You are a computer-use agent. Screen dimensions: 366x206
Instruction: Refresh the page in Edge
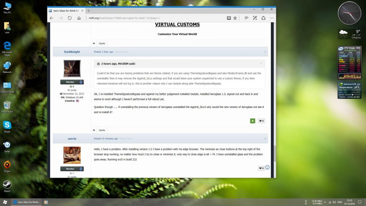click(x=70, y=18)
